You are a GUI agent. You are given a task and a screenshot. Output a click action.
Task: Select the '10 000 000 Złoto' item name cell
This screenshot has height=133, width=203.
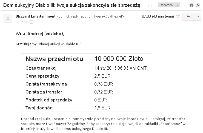[119, 59]
